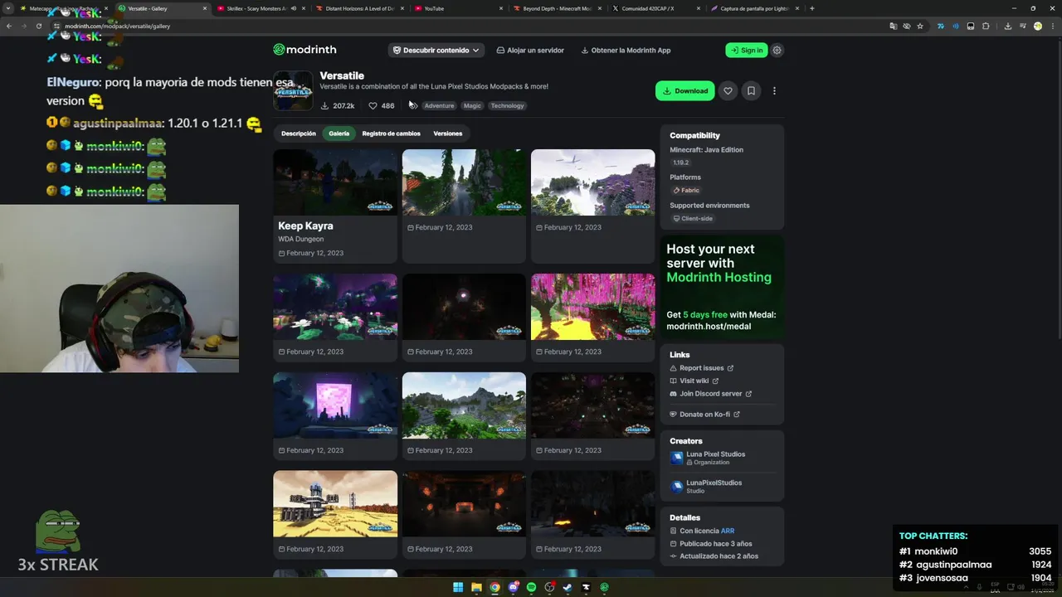Screen dimensions: 1062x597
Task: Click the browser back arrow
Action: (x=9, y=26)
